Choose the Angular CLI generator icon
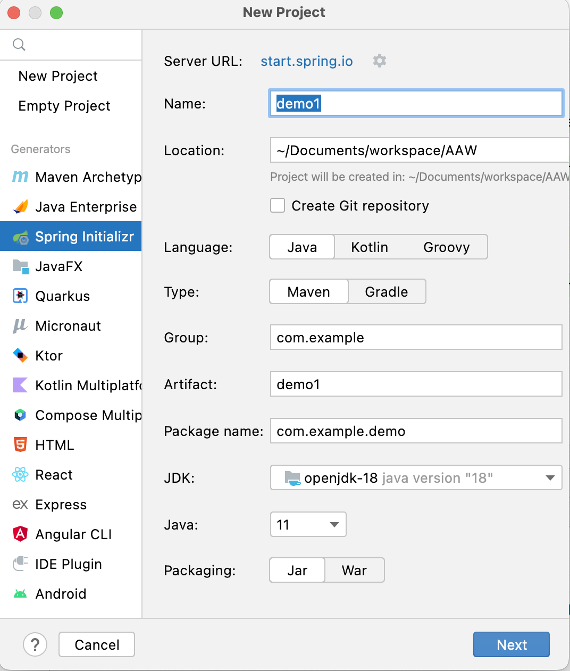Screen dimensions: 570x671 click(x=20, y=534)
